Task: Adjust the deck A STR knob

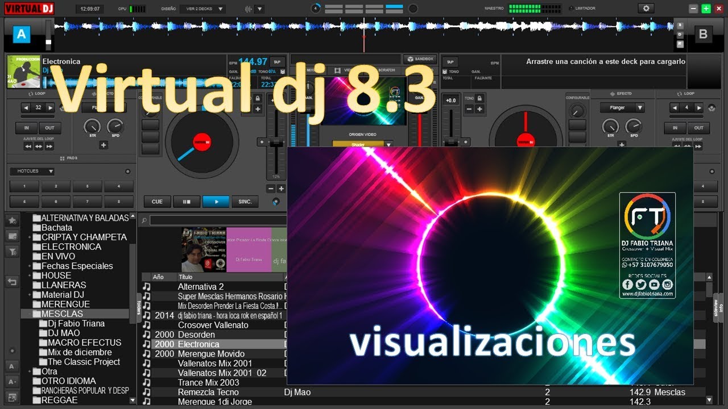Action: pyautogui.click(x=92, y=127)
